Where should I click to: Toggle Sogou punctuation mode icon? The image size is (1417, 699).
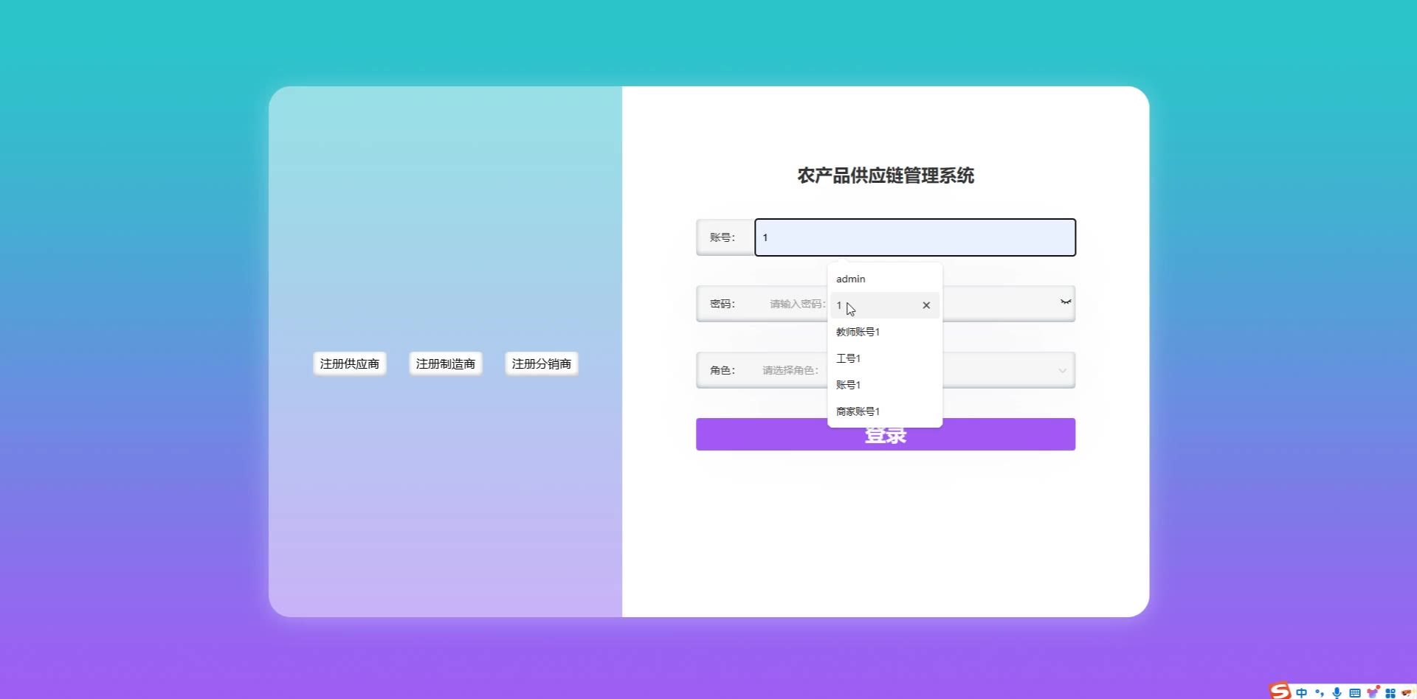[1319, 693]
